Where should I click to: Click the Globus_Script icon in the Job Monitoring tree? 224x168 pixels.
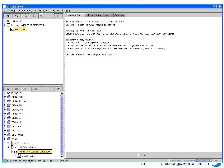click(19, 156)
